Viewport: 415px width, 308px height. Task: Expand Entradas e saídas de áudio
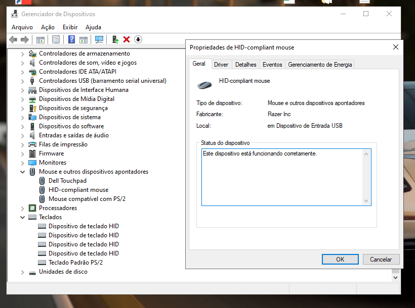[22, 136]
